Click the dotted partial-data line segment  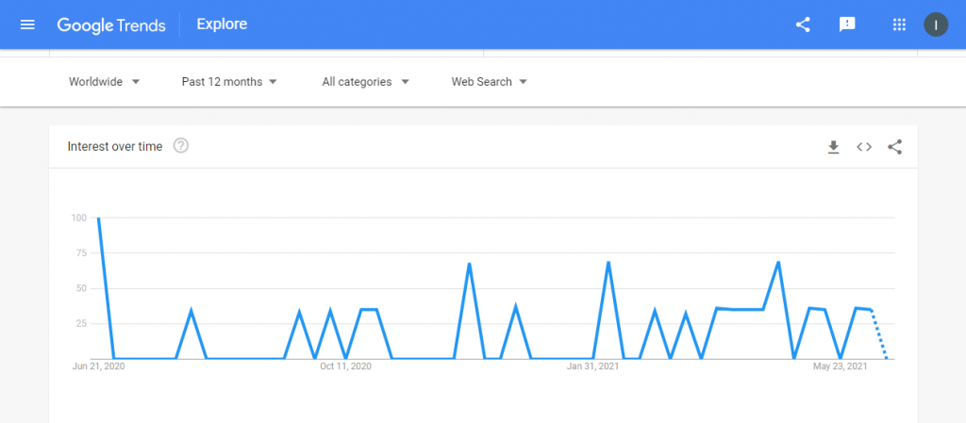pos(879,334)
